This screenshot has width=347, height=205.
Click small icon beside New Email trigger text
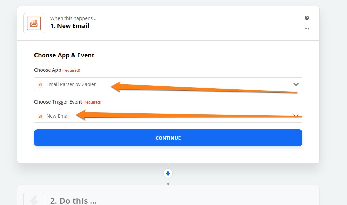[x=41, y=116]
